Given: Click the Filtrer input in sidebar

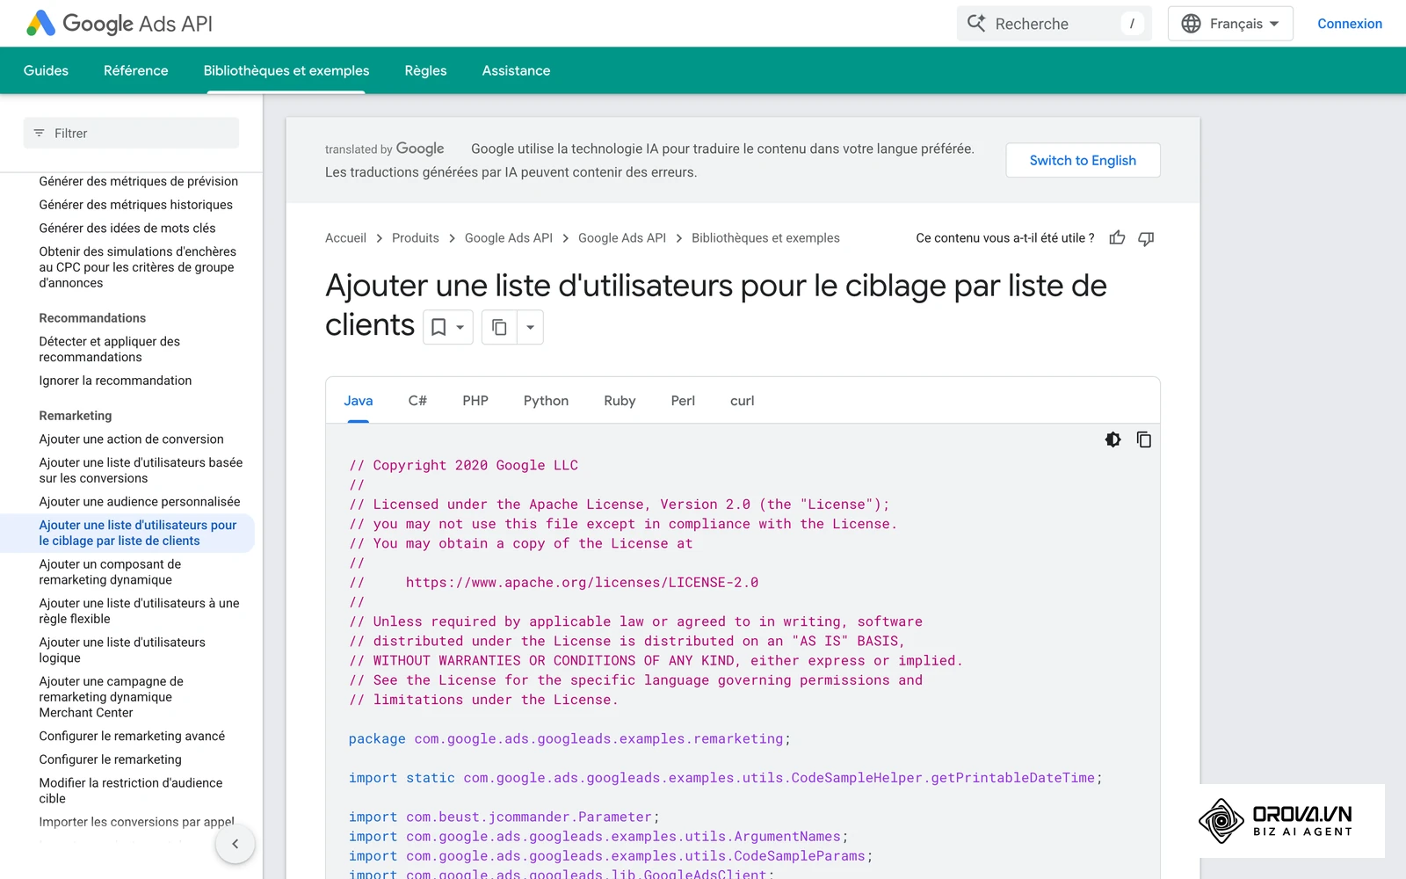Looking at the screenshot, I should (131, 134).
